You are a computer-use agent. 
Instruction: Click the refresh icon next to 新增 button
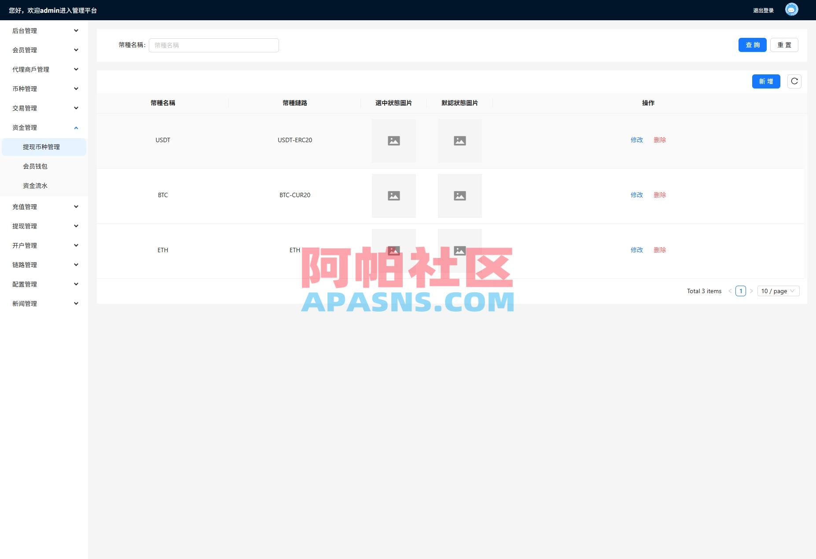[x=795, y=81]
